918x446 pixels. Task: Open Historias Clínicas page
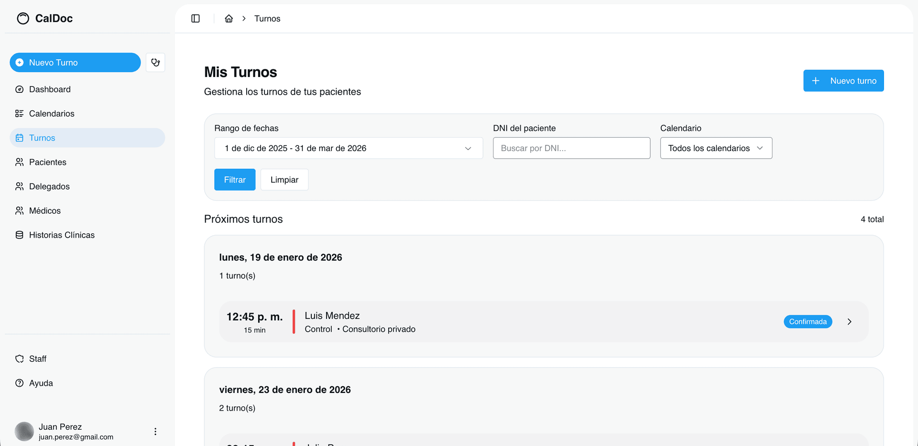62,235
